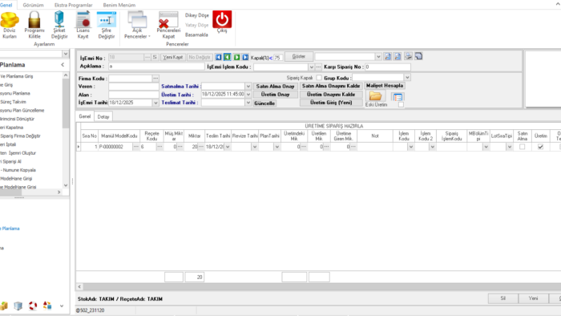Open İşEmri Tarihi date dropdown

click(155, 103)
